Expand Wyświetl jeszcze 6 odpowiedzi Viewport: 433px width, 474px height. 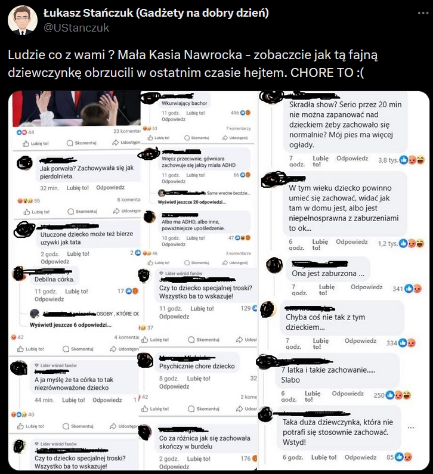tap(70, 325)
